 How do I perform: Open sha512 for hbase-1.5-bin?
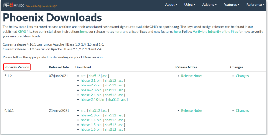tap(110, 125)
